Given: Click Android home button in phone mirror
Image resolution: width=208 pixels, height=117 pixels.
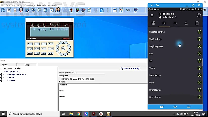Looking at the screenshot, I should pyautogui.click(x=175, y=106).
